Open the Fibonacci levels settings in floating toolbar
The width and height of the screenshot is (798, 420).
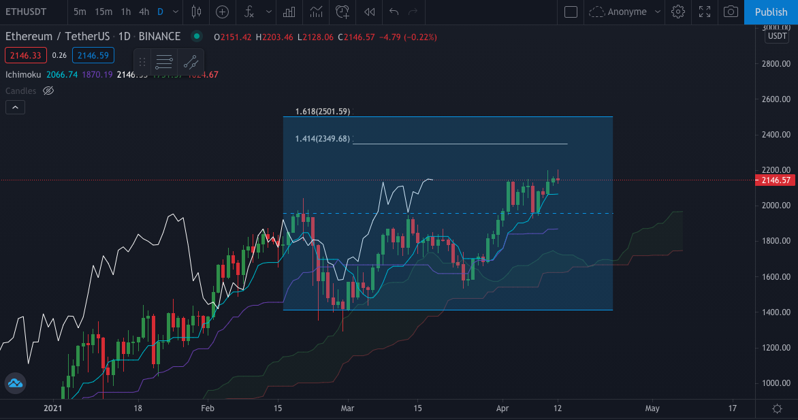point(163,62)
